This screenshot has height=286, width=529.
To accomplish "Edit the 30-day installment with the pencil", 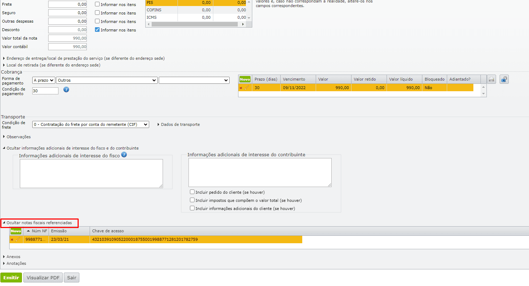I will coord(247,88).
